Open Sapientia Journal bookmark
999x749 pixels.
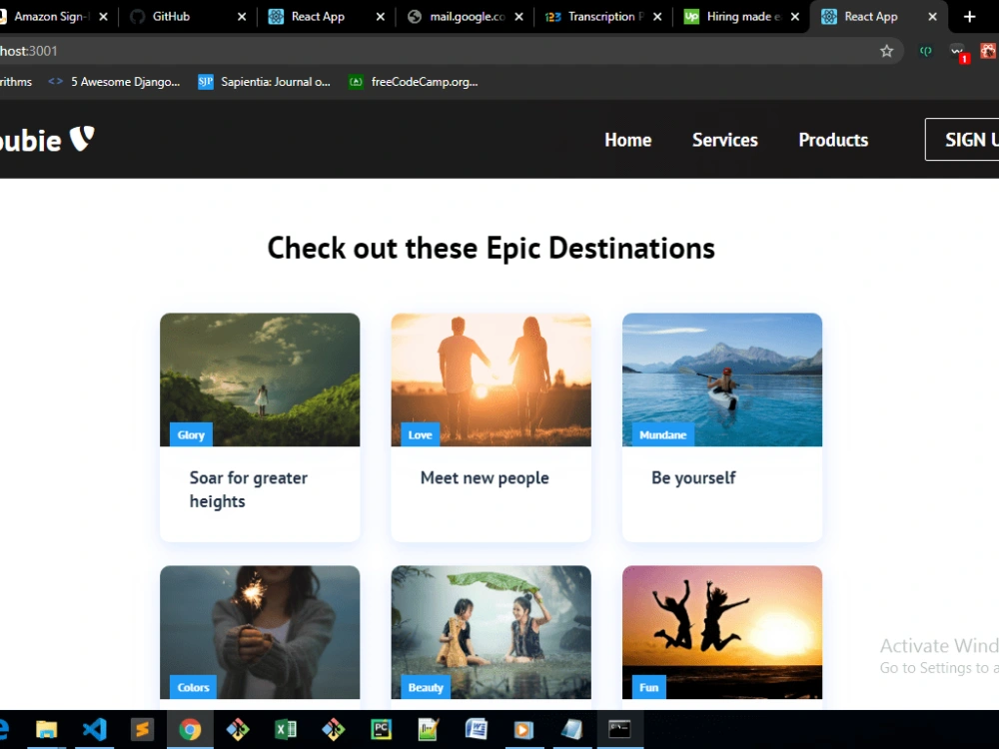[x=265, y=82]
